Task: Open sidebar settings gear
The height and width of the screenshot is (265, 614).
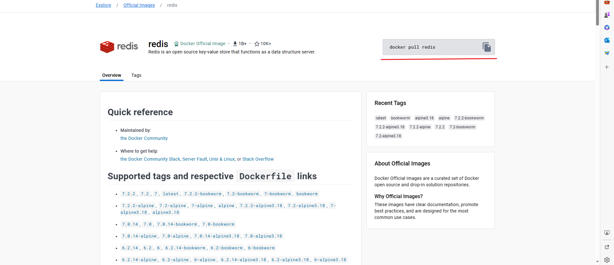Action: 607,260
